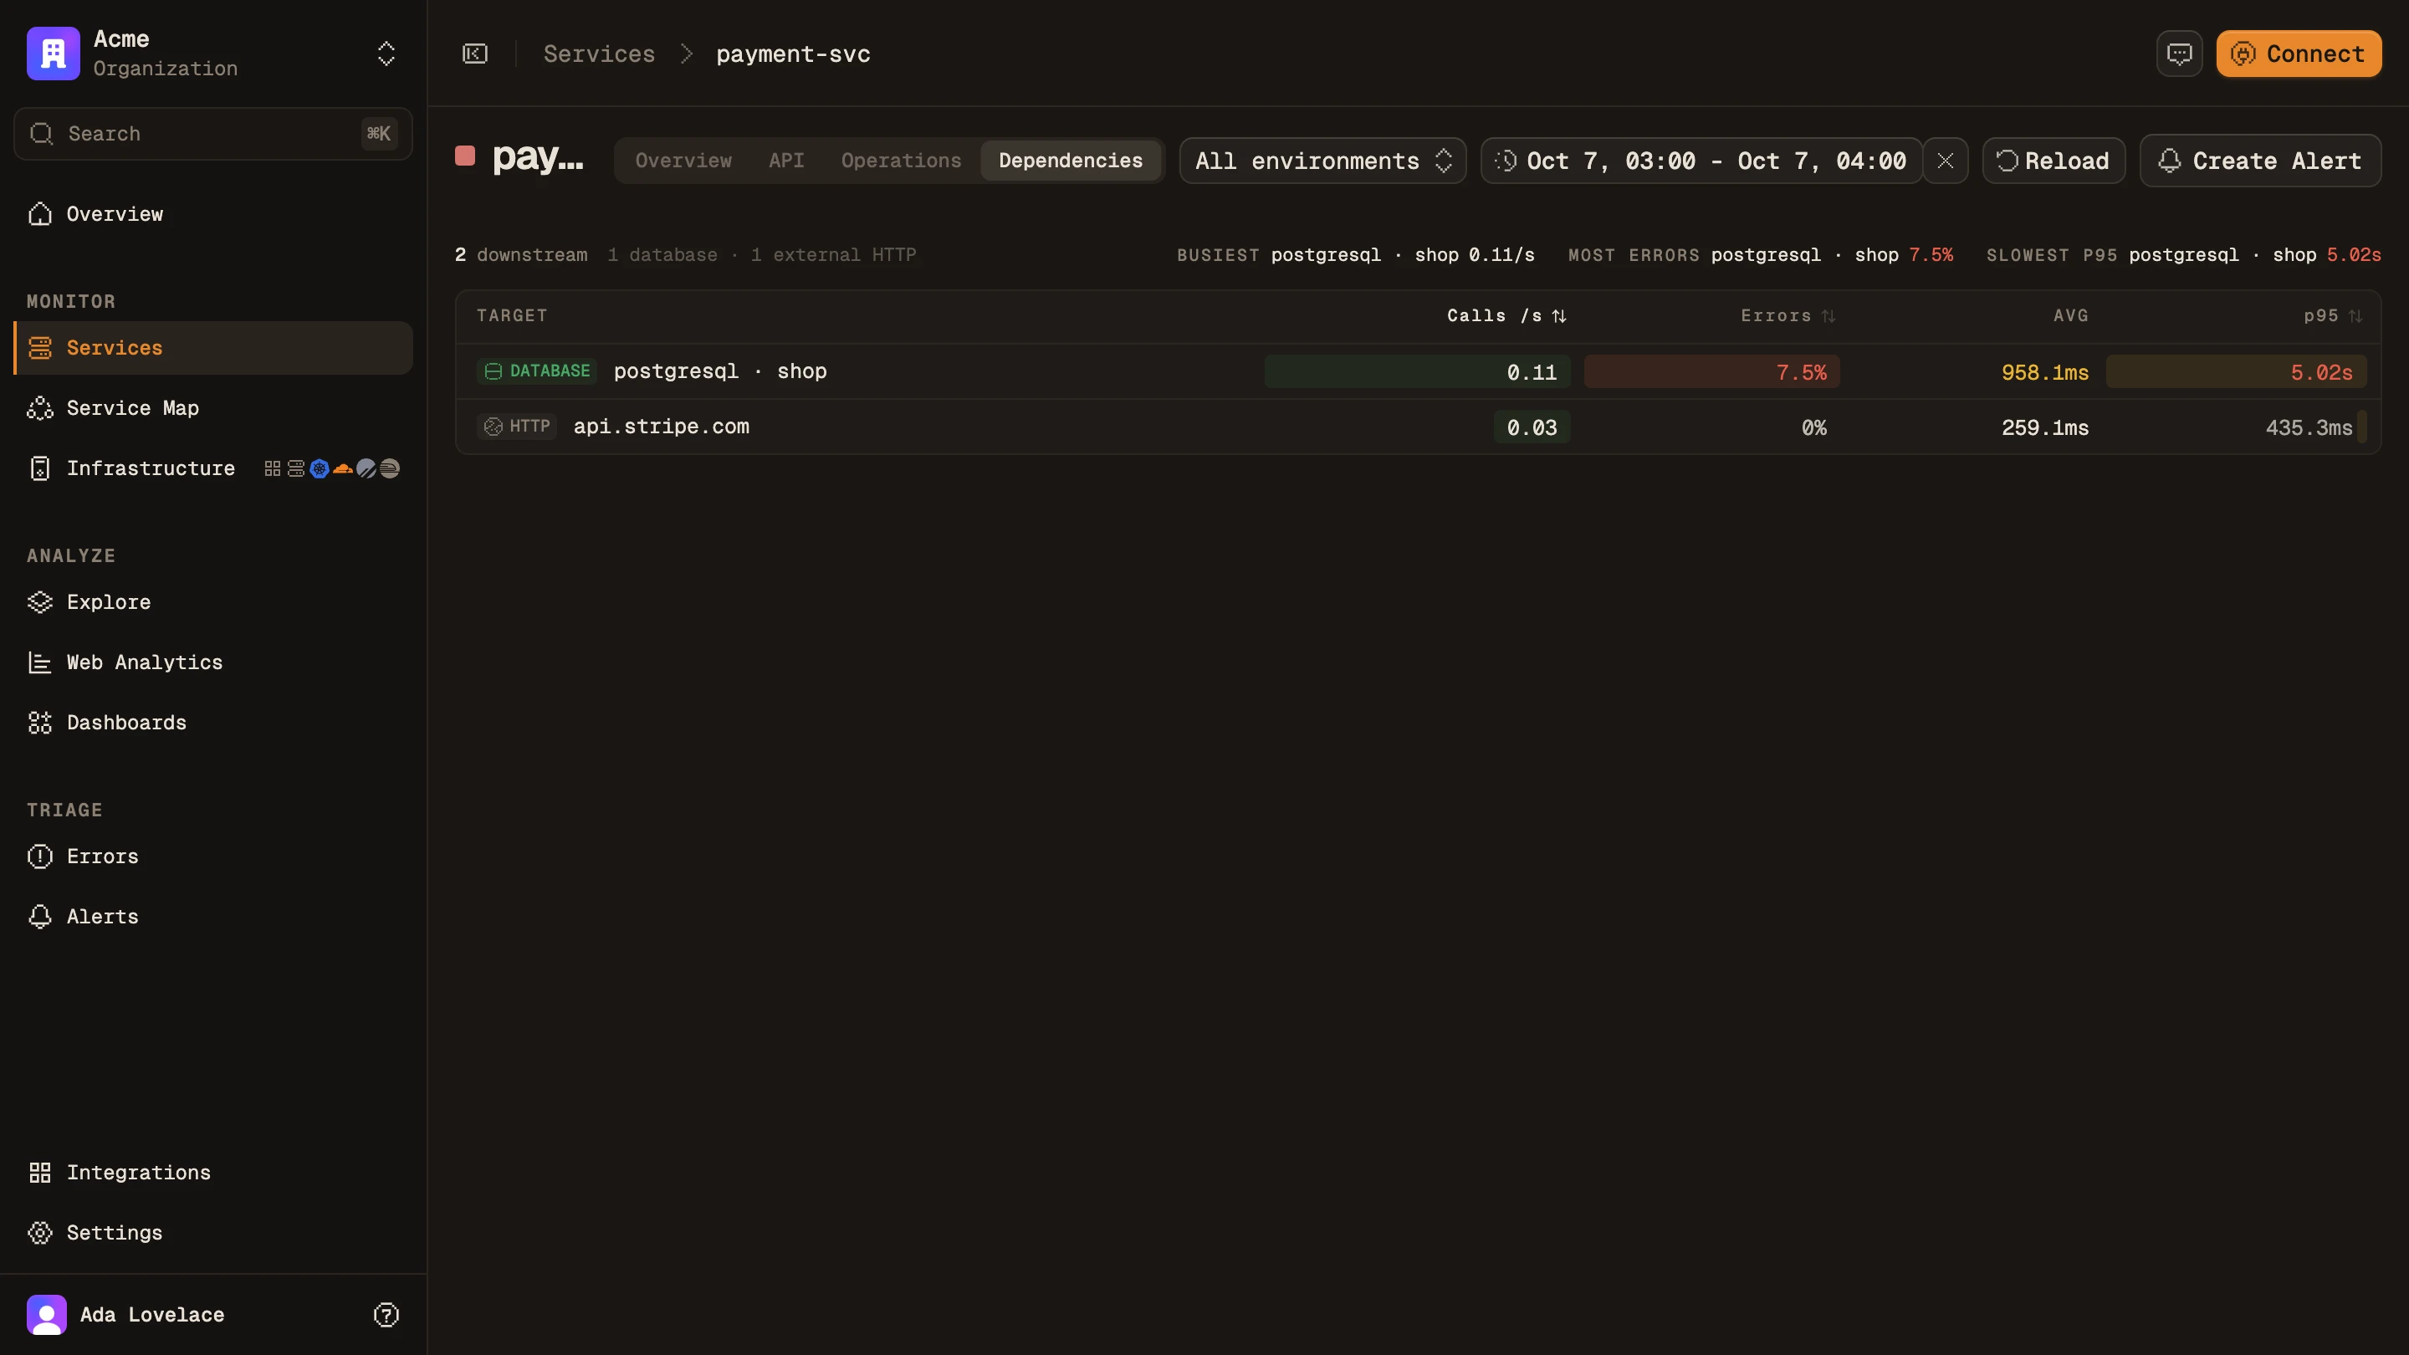Go to the Services breadcrumb link

click(600, 54)
